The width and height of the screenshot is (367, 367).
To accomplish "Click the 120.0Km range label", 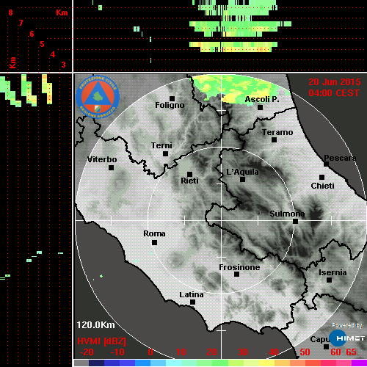I will (95, 325).
